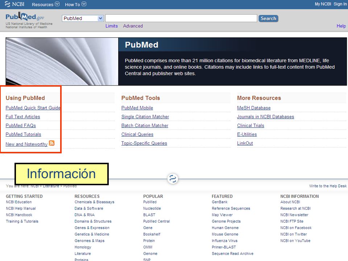Open the LinkOut link
Viewport: 348px width, 261px height.
coord(245,144)
